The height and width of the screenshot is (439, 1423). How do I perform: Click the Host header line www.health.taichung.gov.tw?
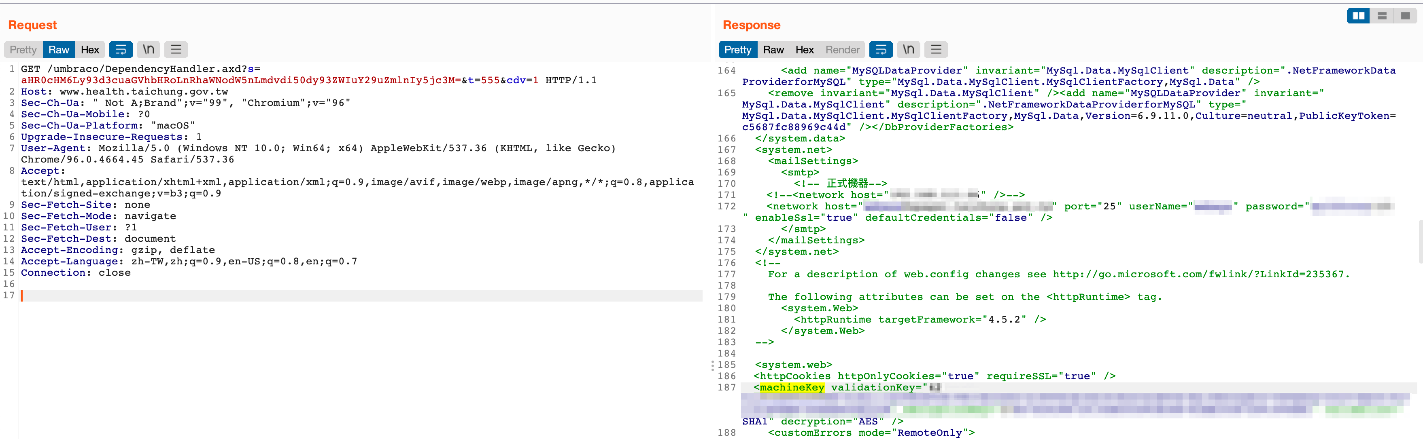tap(124, 91)
